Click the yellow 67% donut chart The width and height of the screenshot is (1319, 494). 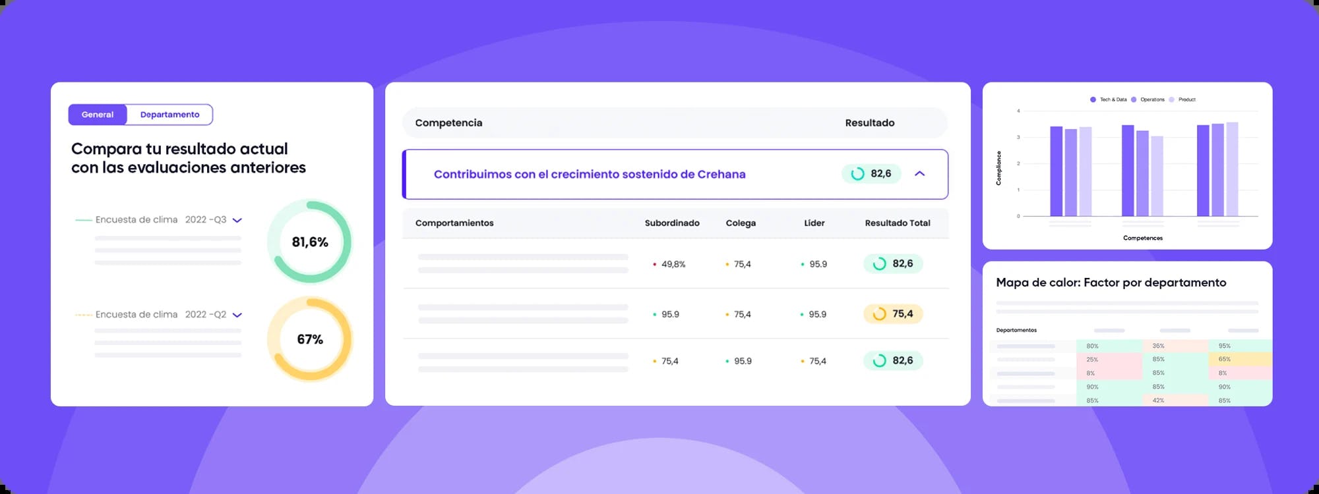click(309, 339)
